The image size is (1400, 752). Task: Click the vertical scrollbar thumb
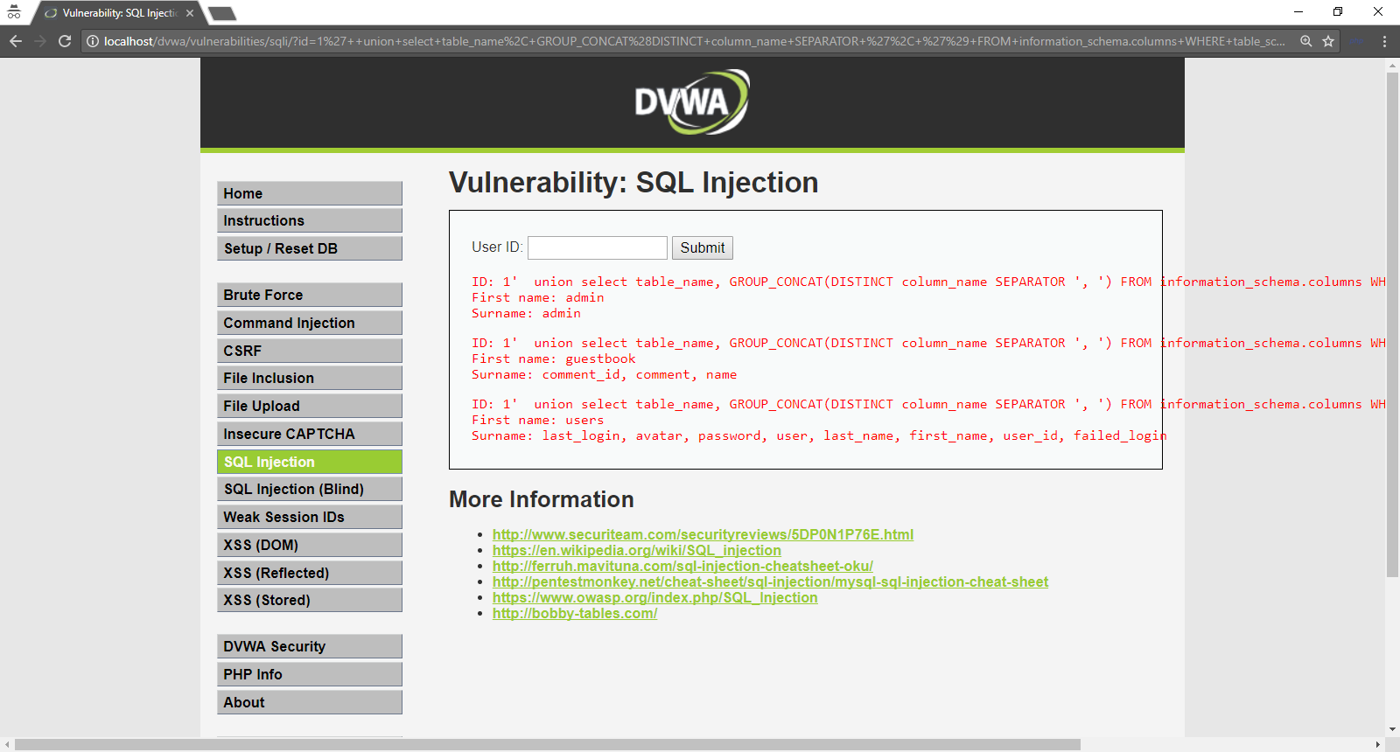click(x=1392, y=325)
